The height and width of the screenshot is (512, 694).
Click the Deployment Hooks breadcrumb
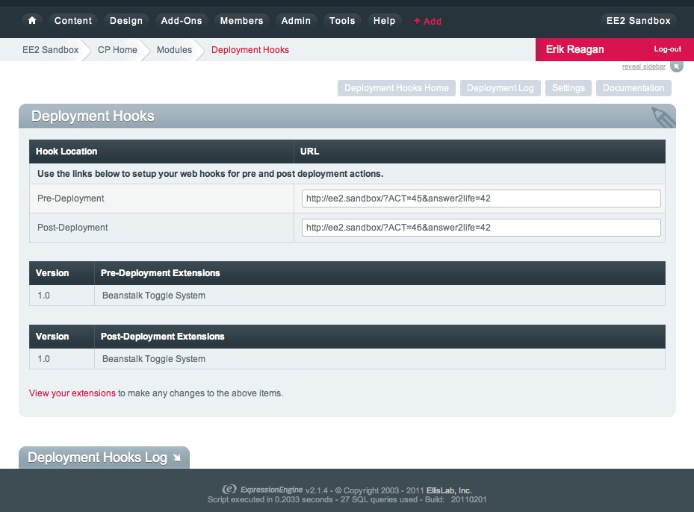coord(250,50)
